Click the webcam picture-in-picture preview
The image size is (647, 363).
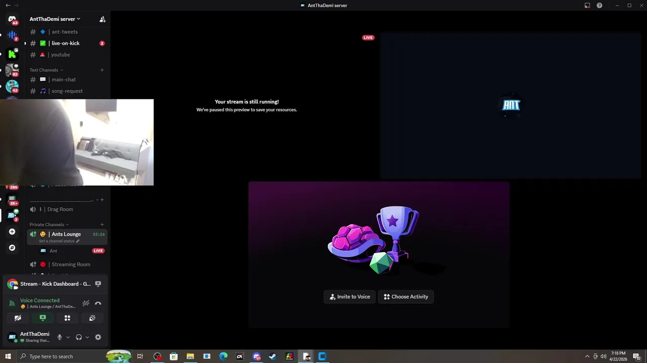[77, 142]
